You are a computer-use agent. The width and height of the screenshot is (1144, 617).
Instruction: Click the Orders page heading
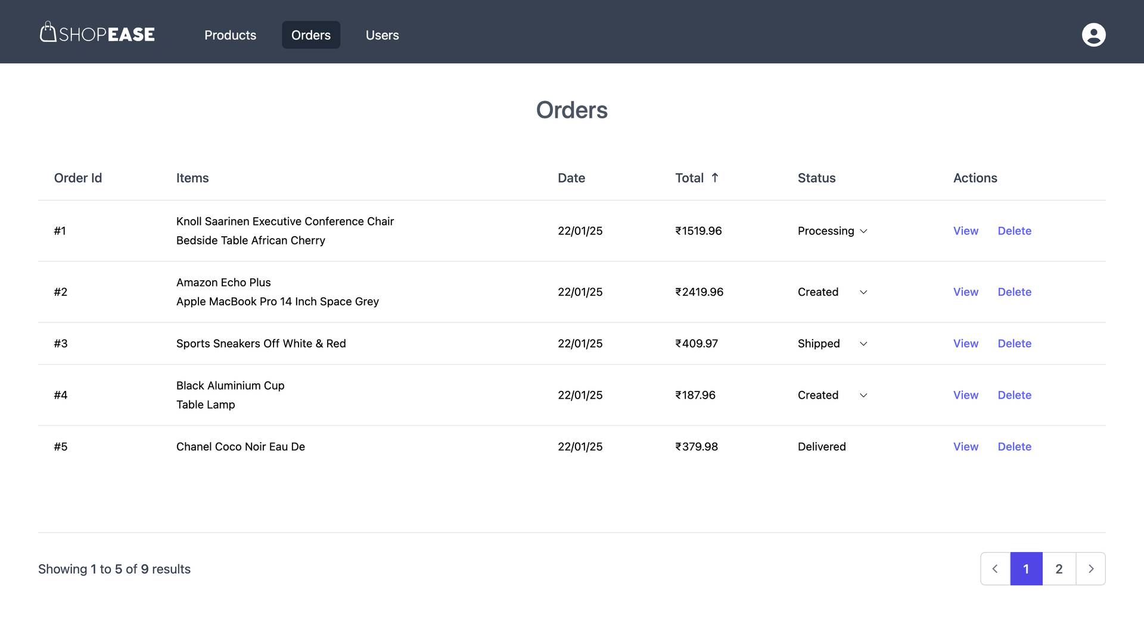571,110
